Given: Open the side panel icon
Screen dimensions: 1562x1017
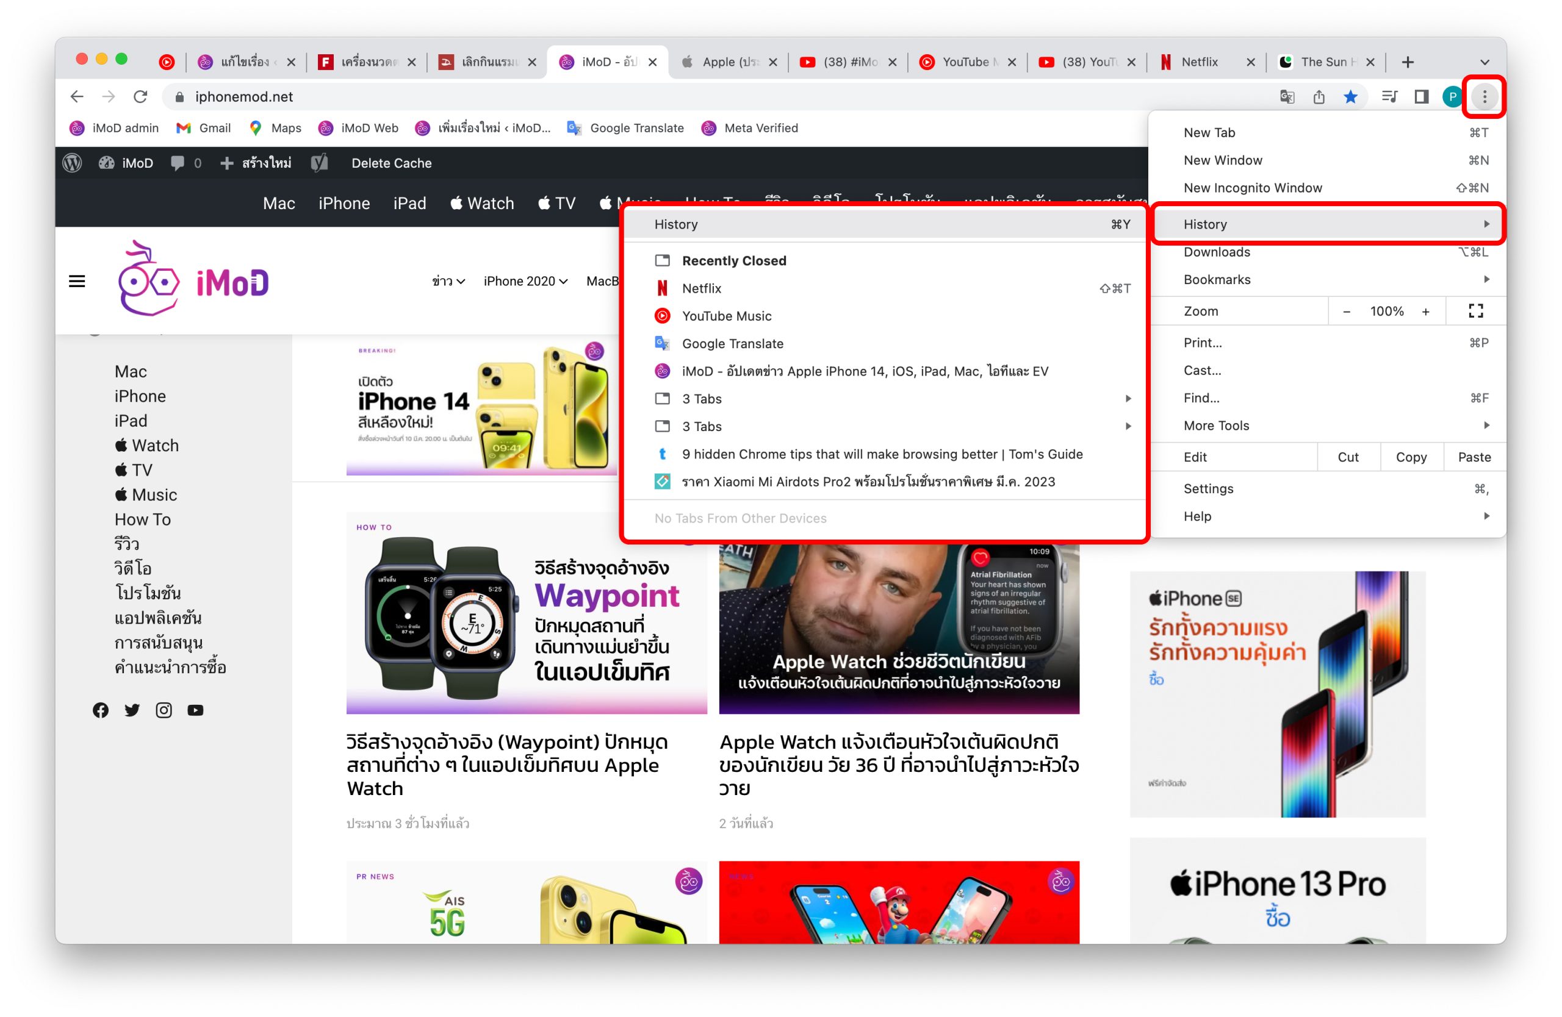Looking at the screenshot, I should 1421,97.
